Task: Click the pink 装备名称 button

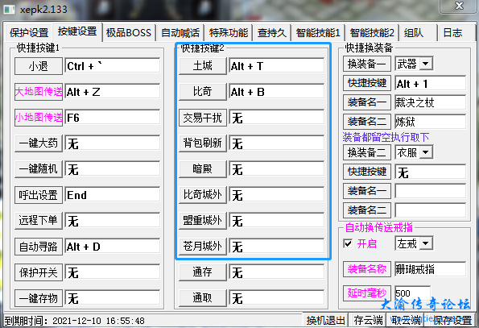Action: tap(366, 269)
